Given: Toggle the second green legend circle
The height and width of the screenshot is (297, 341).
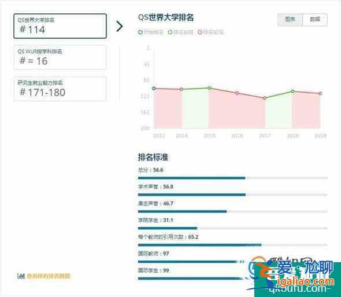Looking at the screenshot, I should click(170, 32).
